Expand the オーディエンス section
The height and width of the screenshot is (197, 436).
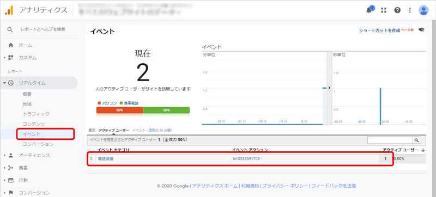[5, 156]
